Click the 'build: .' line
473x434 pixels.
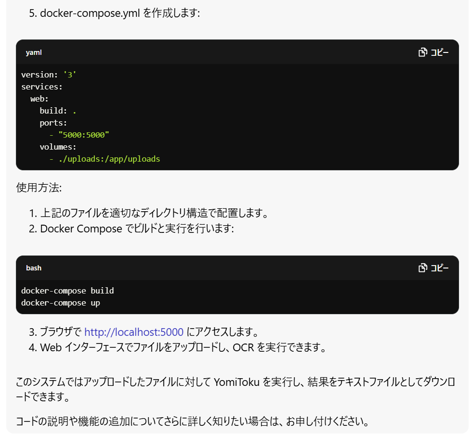(58, 111)
